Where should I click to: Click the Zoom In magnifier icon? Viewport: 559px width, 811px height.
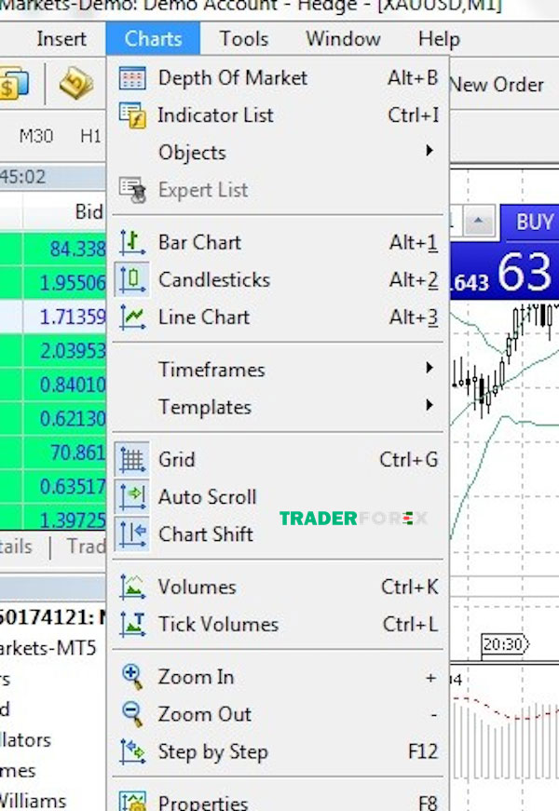(x=132, y=677)
